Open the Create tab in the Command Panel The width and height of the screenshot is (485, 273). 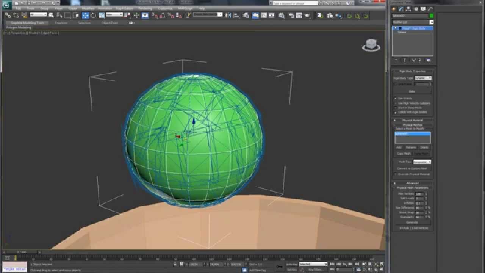[394, 9]
